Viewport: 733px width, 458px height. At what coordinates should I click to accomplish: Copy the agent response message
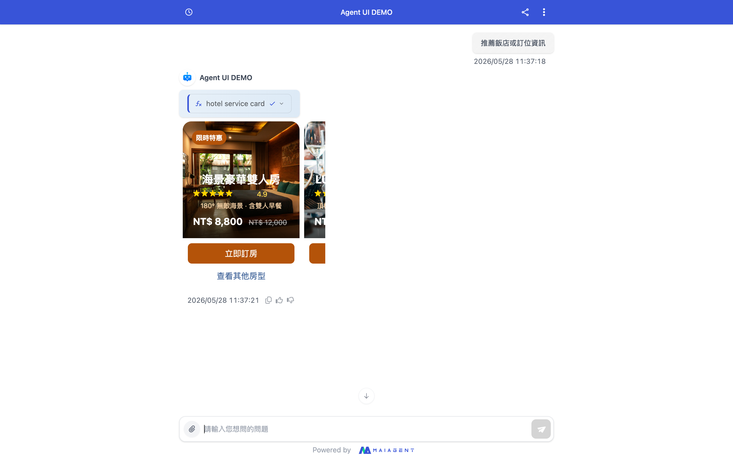pos(268,300)
